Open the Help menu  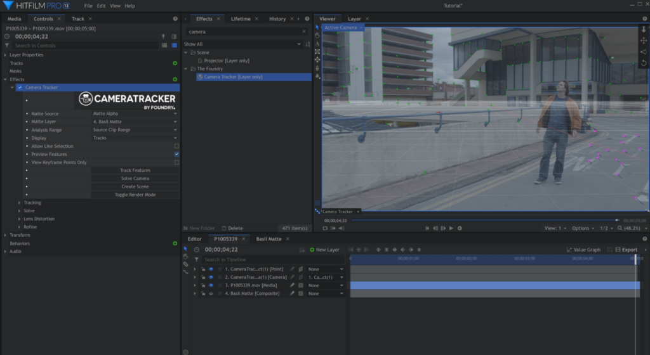coord(129,6)
